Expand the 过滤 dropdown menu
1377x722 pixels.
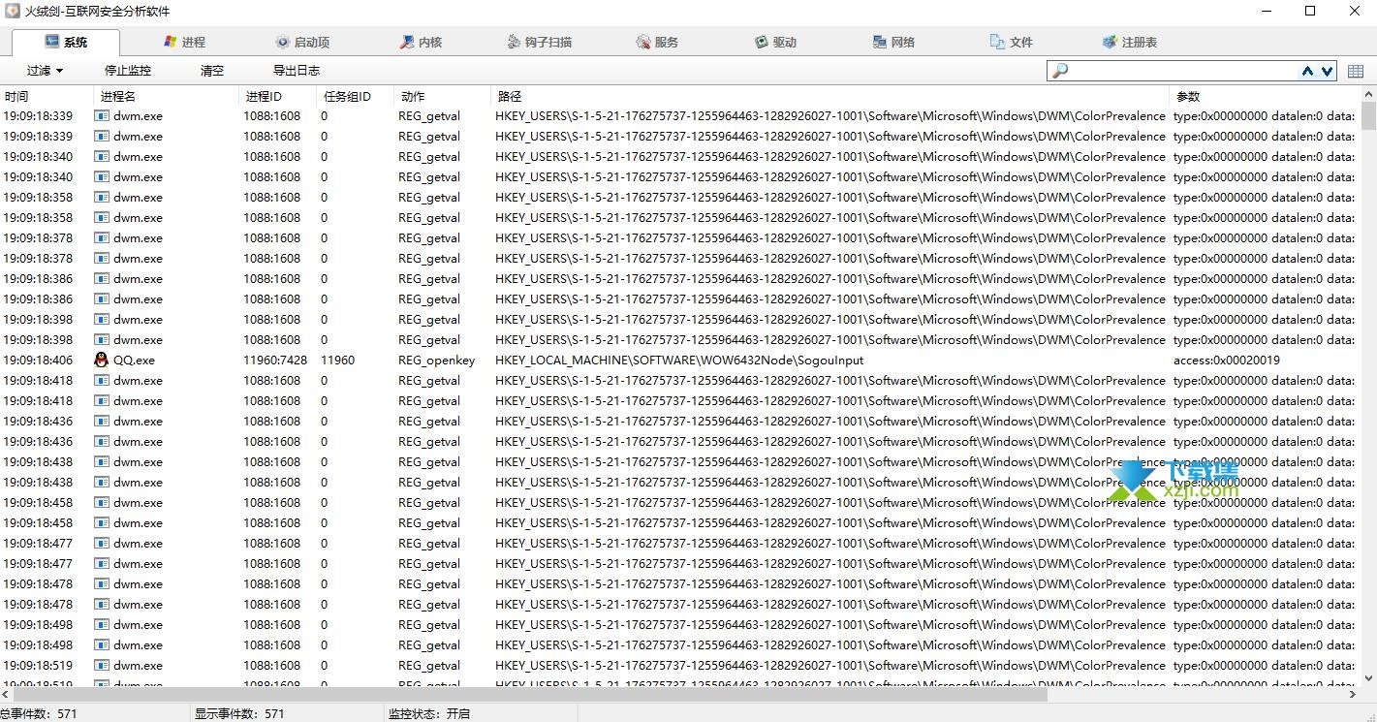tap(45, 70)
